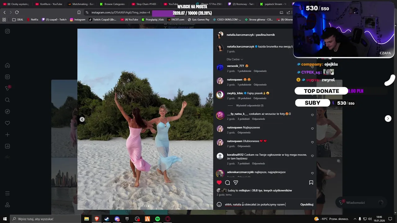Click the comment bubble icon under post
The image size is (397, 223).
(227, 182)
